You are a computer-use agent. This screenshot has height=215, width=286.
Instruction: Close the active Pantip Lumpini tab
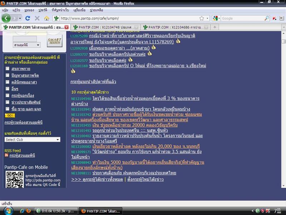pyautogui.click(x=66, y=27)
